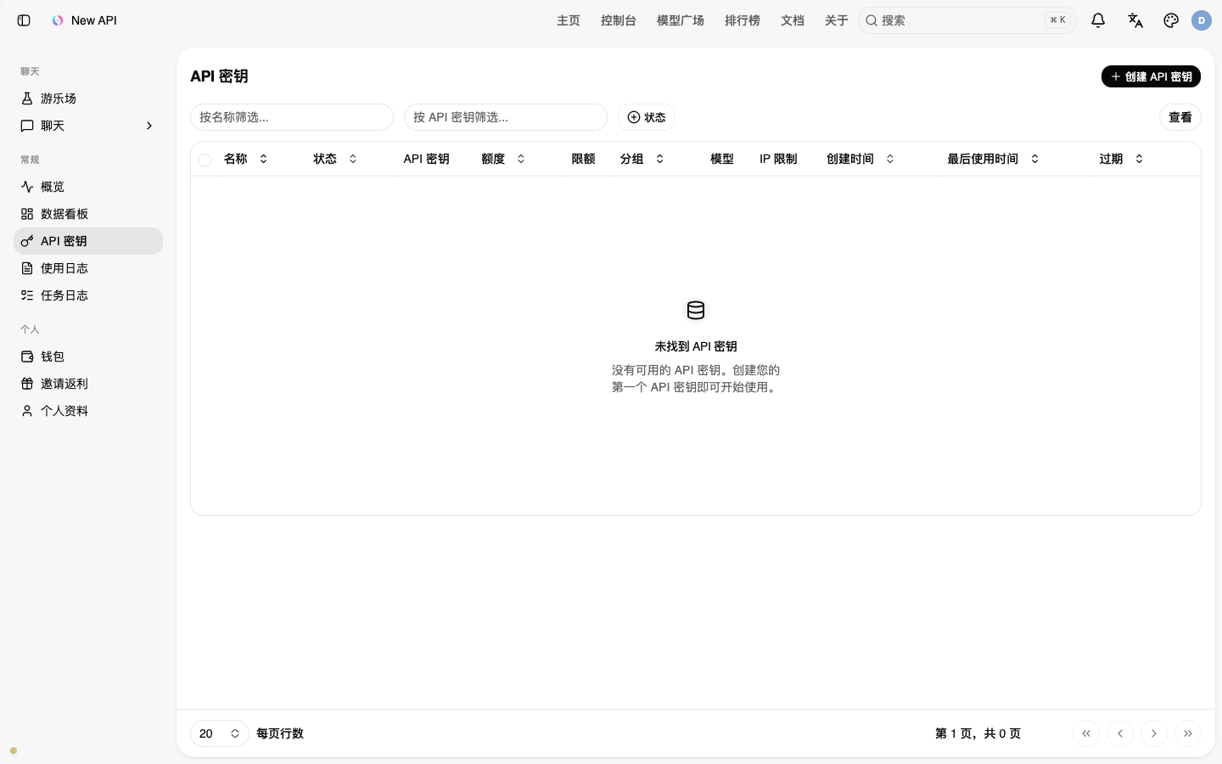Click the 查看 view options button

coord(1180,117)
